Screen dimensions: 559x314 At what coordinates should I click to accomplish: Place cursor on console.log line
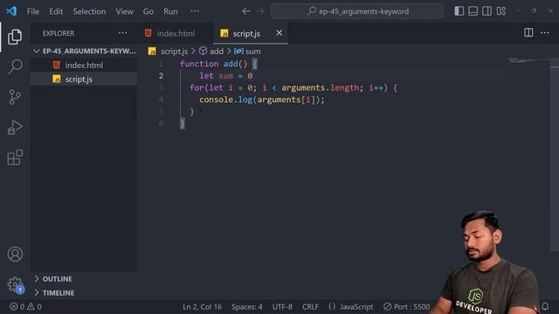tap(262, 99)
